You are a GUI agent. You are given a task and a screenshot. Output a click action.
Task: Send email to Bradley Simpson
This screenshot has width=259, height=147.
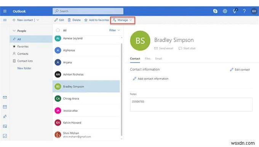point(163,48)
